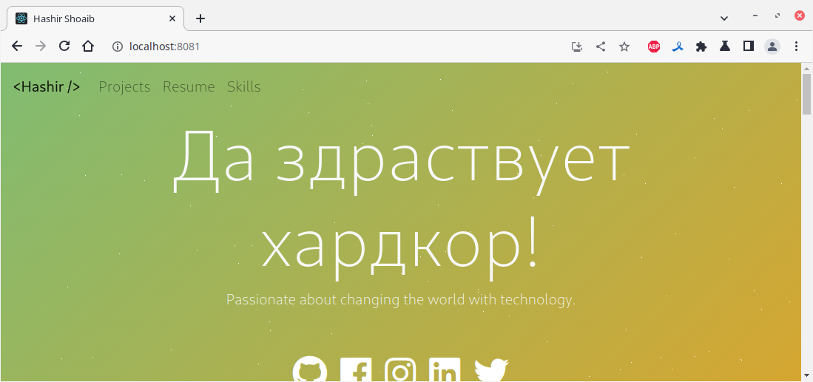Open the Twitter bird icon
Viewport: 813px width, 382px height.
[x=491, y=369]
